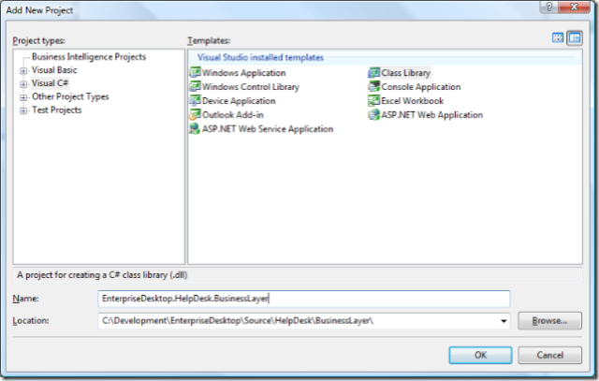Screen dimensions: 599x381
Task: Choose the Console Application template icon
Action: [x=373, y=87]
